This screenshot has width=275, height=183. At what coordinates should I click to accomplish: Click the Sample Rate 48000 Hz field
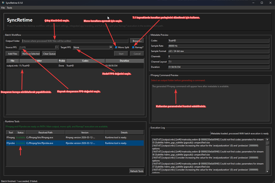tap(218, 46)
